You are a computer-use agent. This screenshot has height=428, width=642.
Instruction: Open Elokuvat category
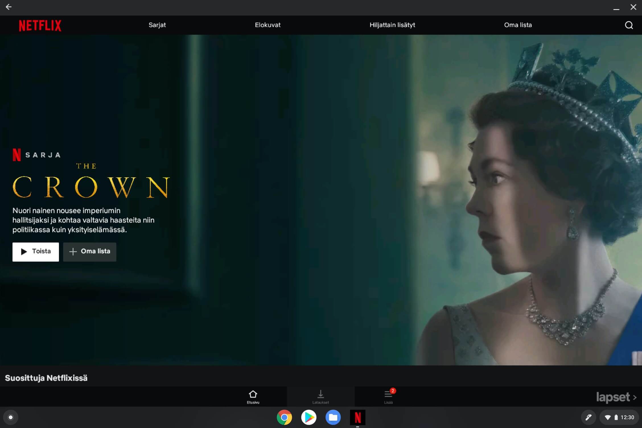coord(267,25)
